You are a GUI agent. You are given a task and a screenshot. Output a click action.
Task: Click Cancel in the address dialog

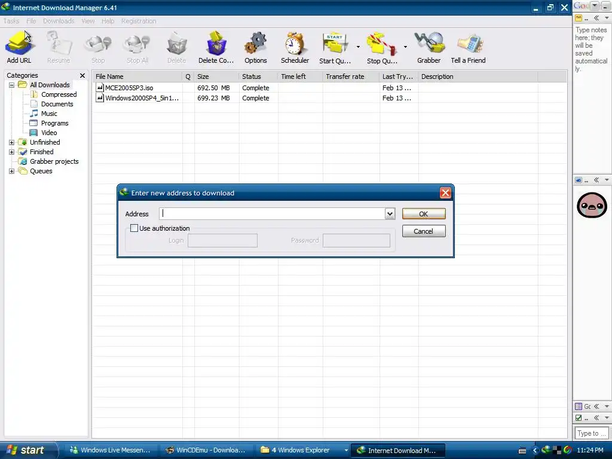point(424,231)
